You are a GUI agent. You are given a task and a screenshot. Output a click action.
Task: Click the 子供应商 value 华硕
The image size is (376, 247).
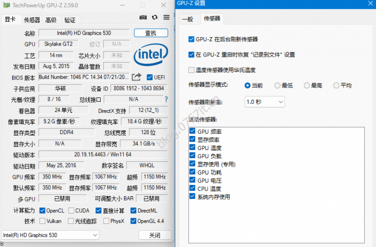tap(61, 88)
